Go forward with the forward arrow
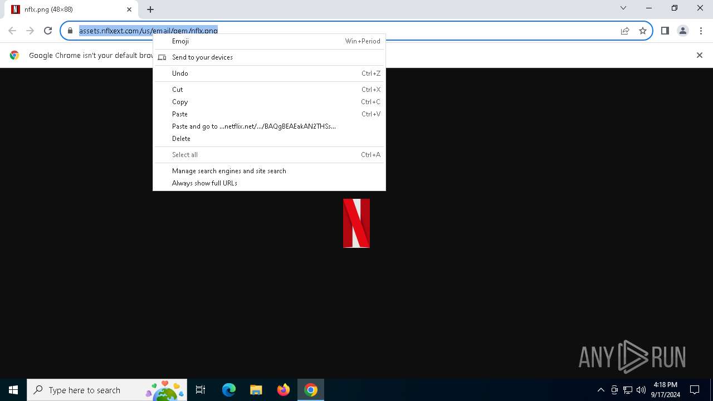 point(30,31)
